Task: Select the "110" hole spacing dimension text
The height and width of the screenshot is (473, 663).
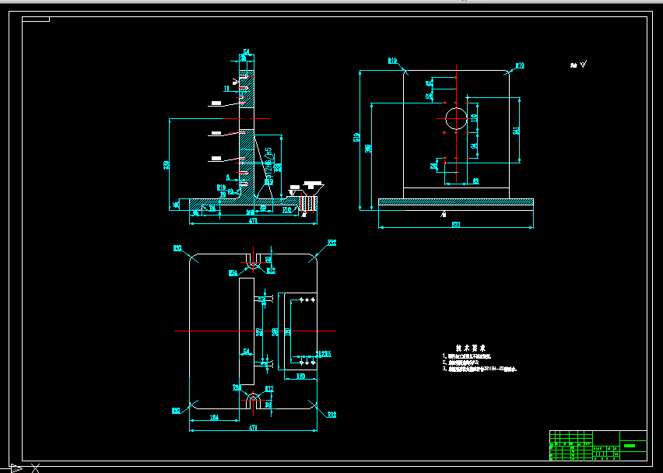Action: 474,118
